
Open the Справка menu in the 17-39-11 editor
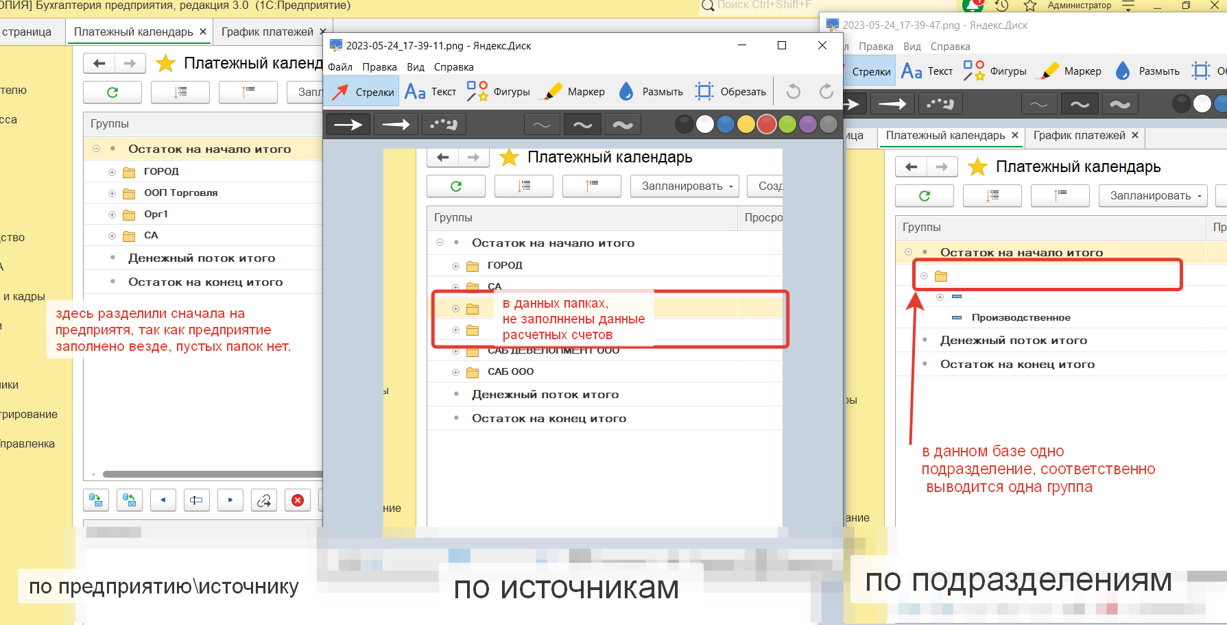click(x=453, y=67)
